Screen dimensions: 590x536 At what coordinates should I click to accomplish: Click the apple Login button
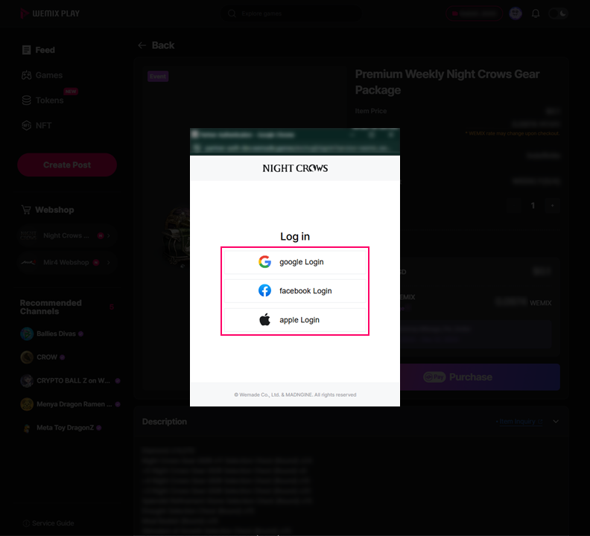(x=295, y=319)
